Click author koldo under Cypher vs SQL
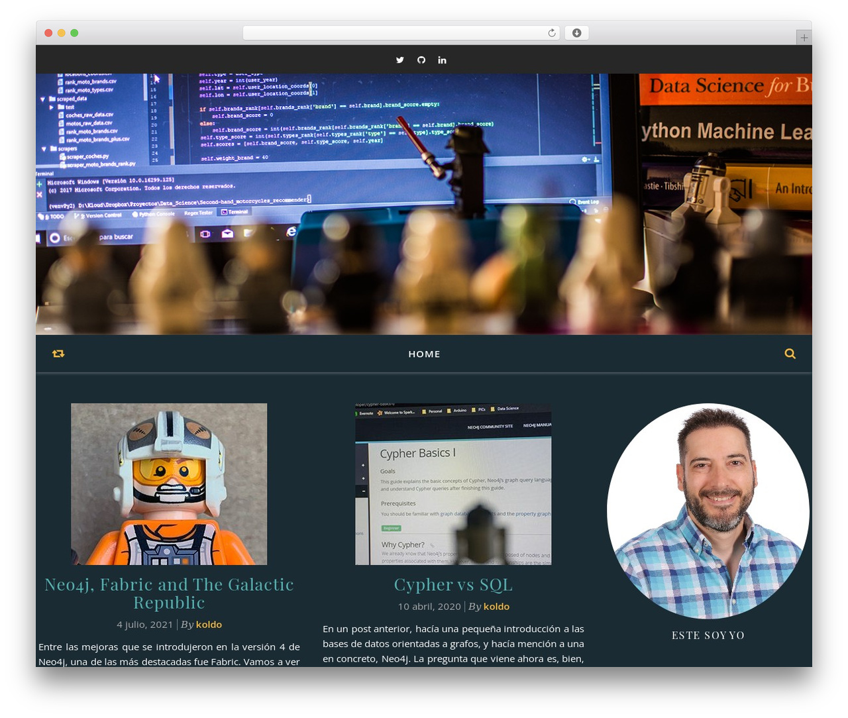The height and width of the screenshot is (718, 848). [x=496, y=606]
